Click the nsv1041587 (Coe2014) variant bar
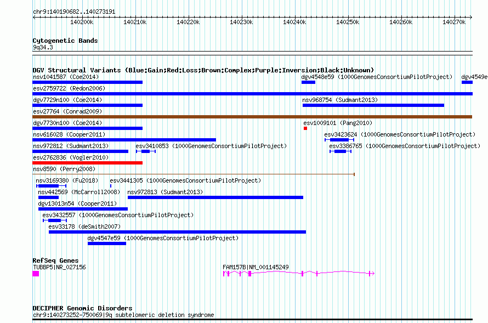The image size is (488, 323). [87, 82]
